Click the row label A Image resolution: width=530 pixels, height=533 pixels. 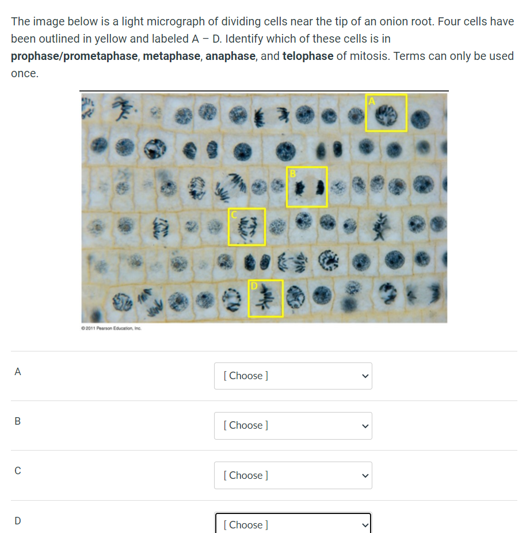17,372
